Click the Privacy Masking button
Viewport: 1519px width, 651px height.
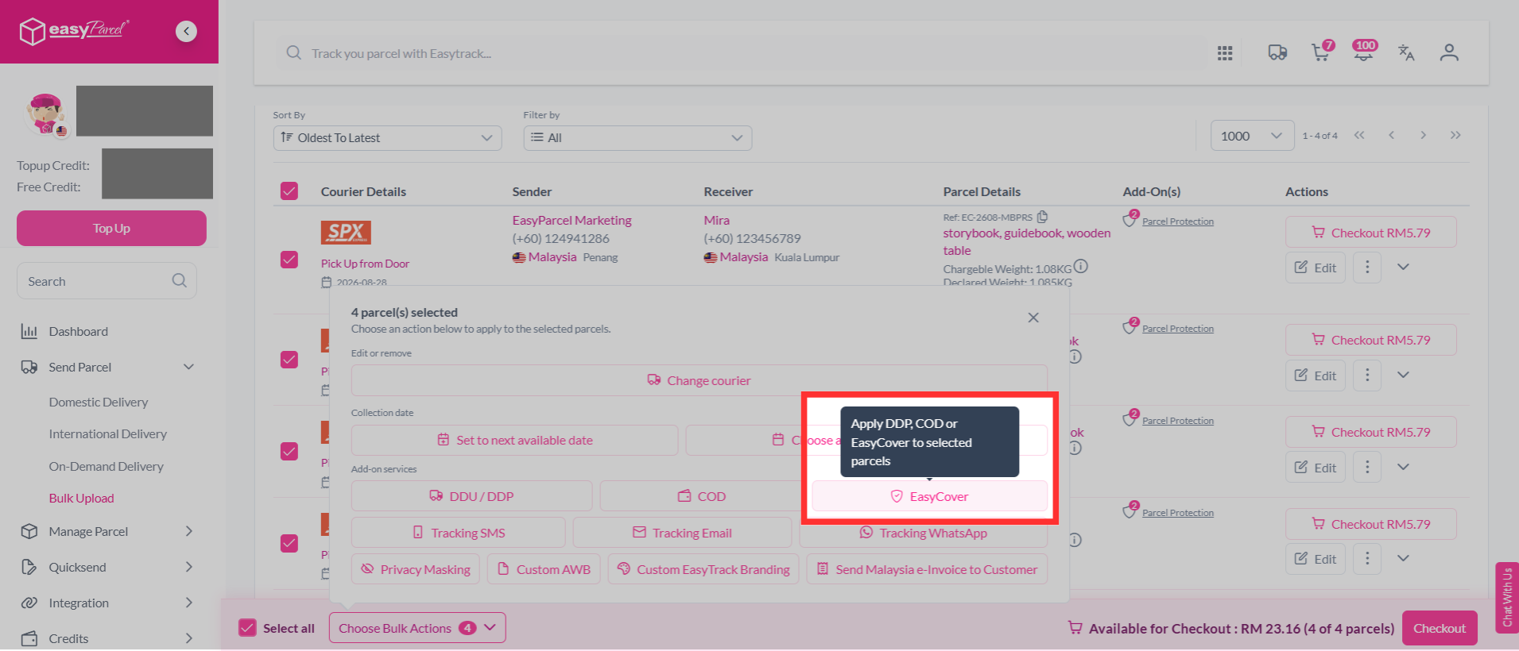[416, 569]
